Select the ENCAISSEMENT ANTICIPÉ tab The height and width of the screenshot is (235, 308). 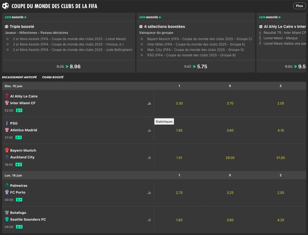pyautogui.click(x=20, y=77)
